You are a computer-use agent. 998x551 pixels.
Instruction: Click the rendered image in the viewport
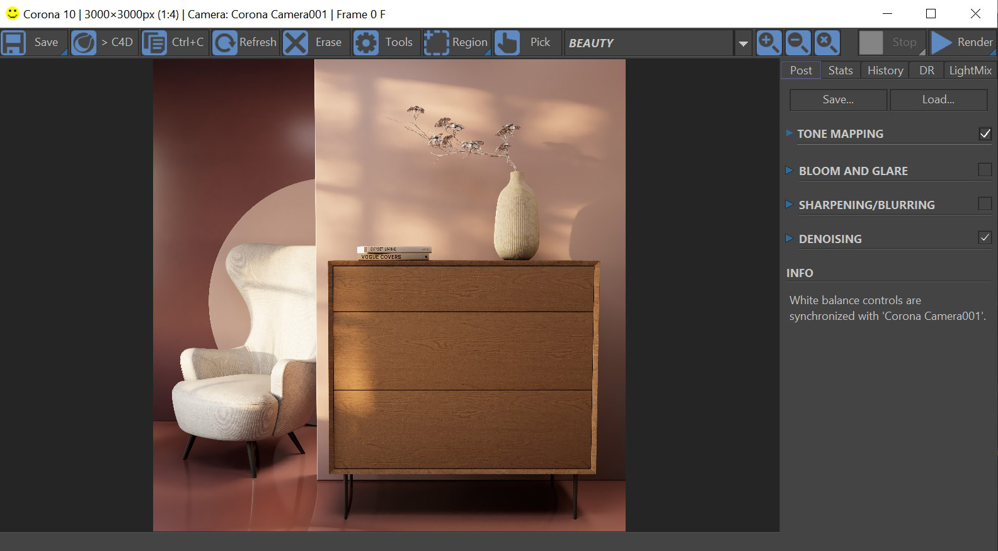coord(389,295)
